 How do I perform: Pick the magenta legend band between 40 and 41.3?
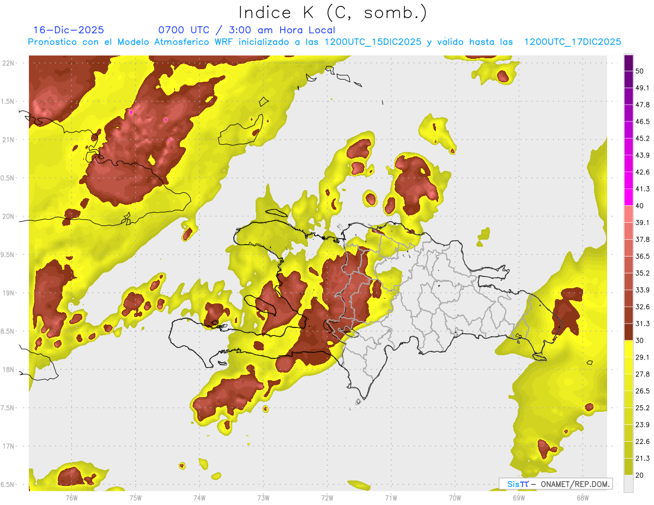pos(628,197)
